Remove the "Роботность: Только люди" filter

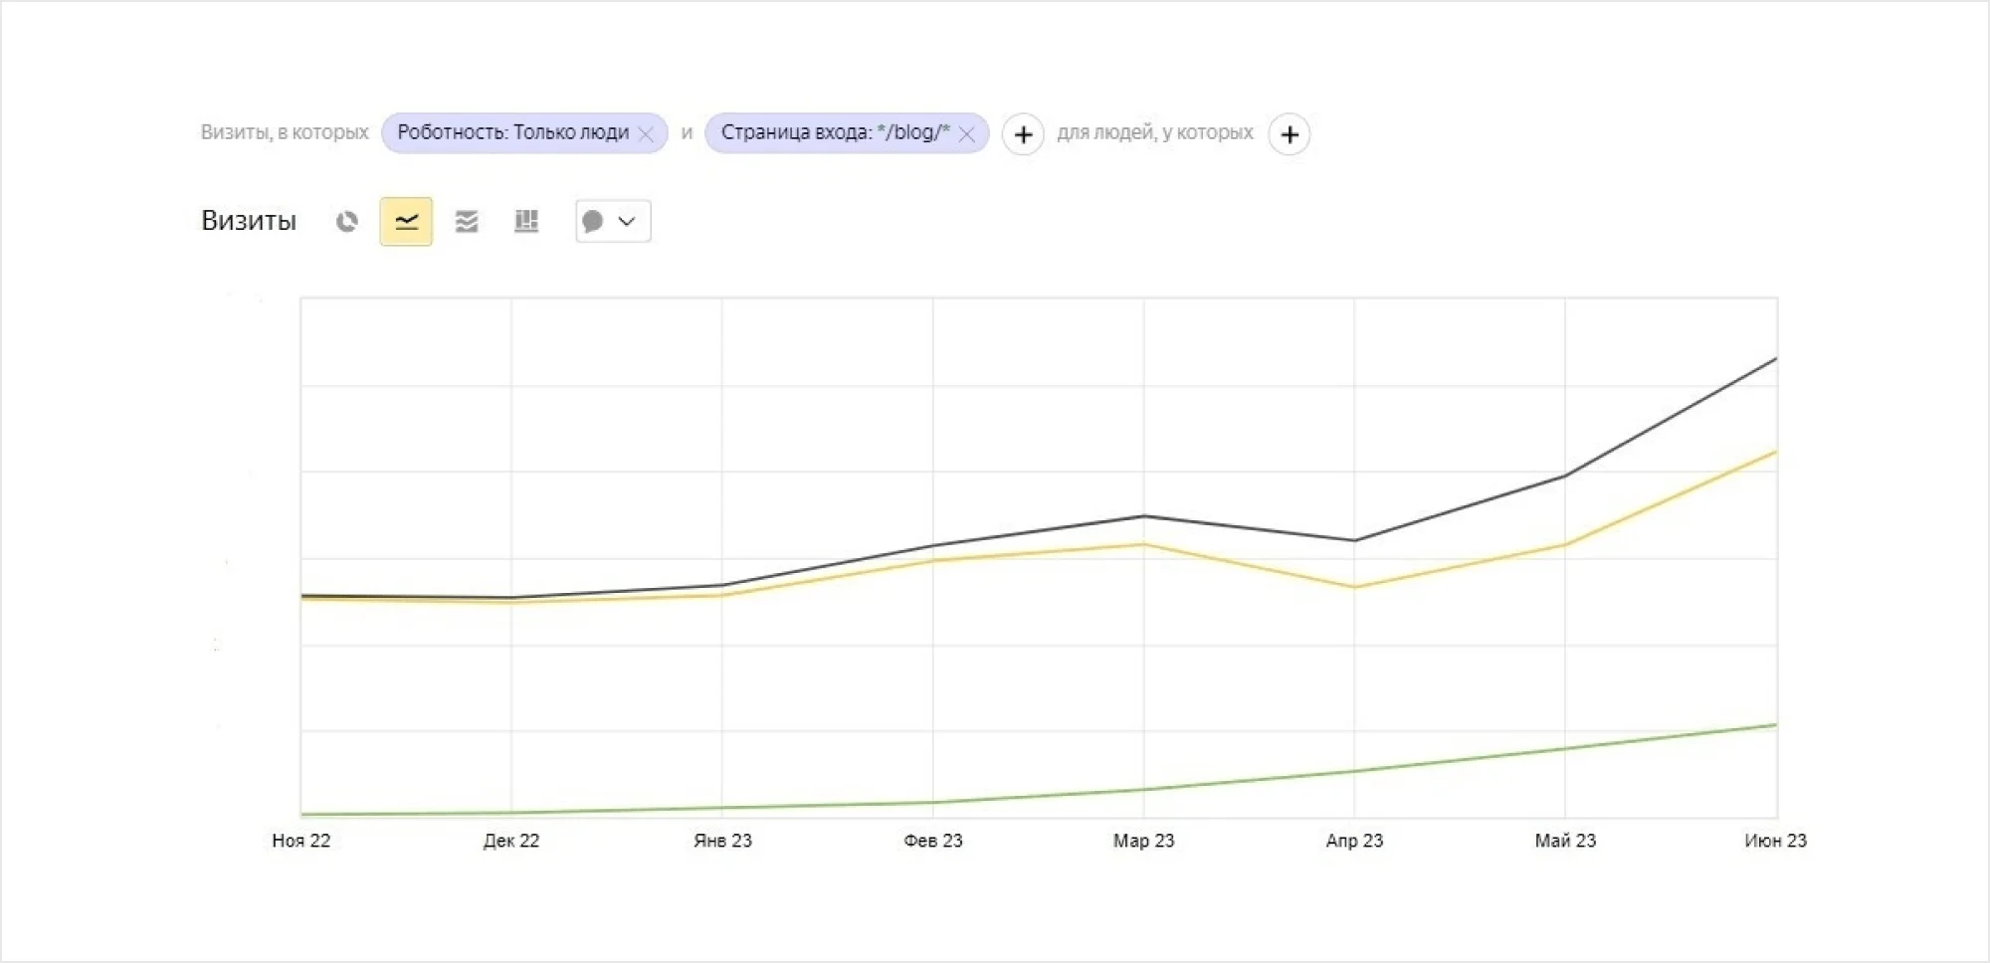click(647, 134)
